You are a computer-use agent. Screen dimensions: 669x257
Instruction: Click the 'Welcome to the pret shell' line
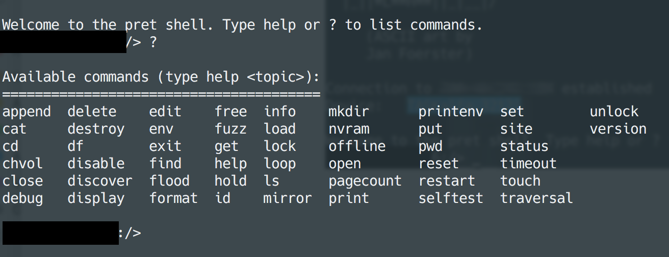point(242,25)
